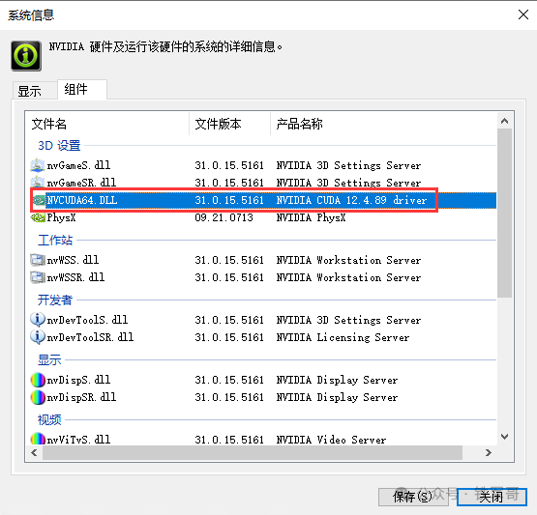
Task: Click nvGameS.dll's version 31.0.15.5161
Action: (229, 165)
